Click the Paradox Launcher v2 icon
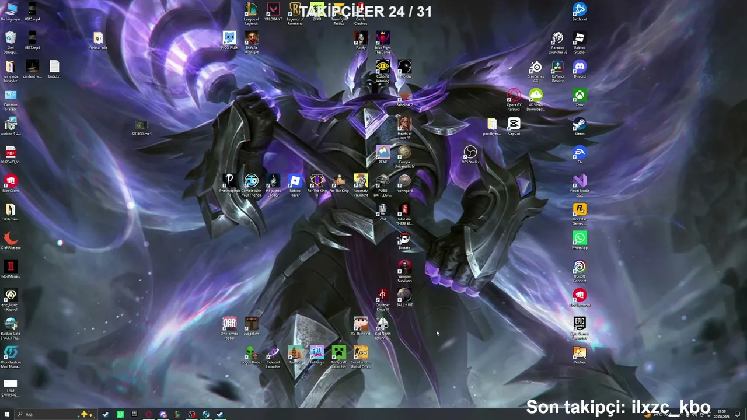The width and height of the screenshot is (747, 420). pos(558,43)
